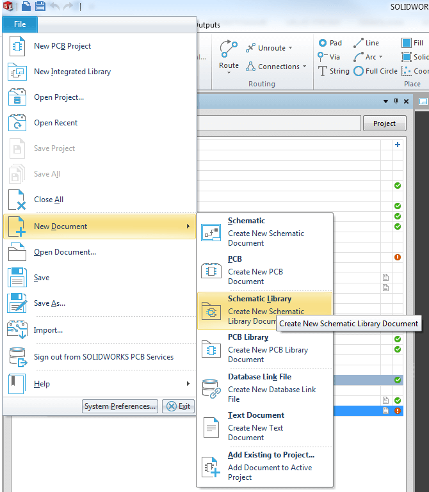Screen dimensions: 429x492
Task: Click the Database Link File icon
Action: pyautogui.click(x=211, y=388)
